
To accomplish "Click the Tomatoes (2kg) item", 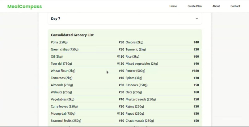I will 61,78.
